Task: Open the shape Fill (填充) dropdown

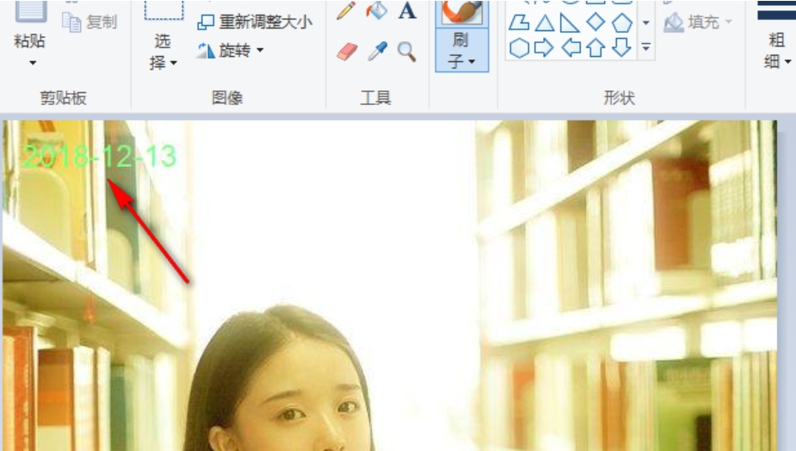Action: [x=699, y=22]
